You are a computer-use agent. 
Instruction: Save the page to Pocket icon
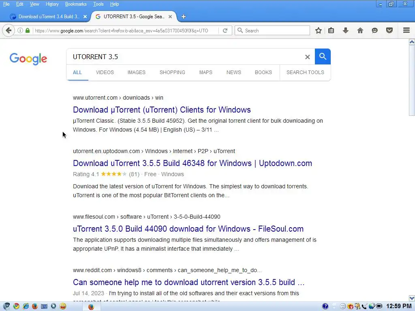pyautogui.click(x=389, y=30)
